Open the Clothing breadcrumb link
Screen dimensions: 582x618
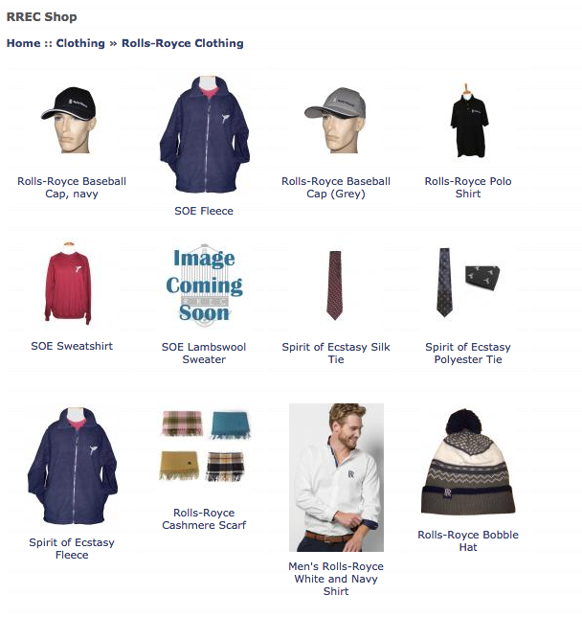pyautogui.click(x=80, y=43)
